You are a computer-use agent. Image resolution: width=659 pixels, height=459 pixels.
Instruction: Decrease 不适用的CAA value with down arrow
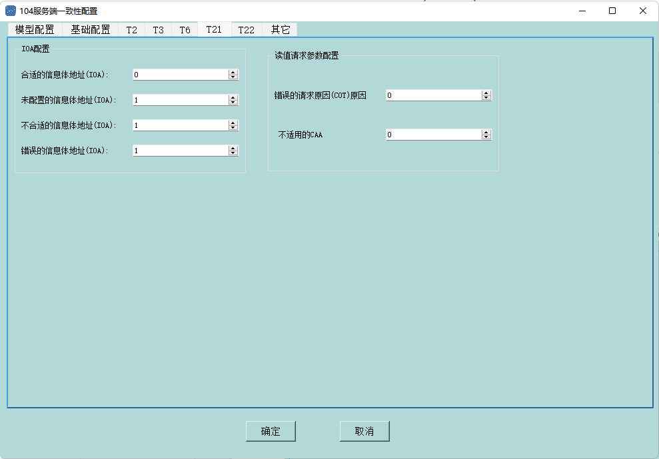point(486,137)
